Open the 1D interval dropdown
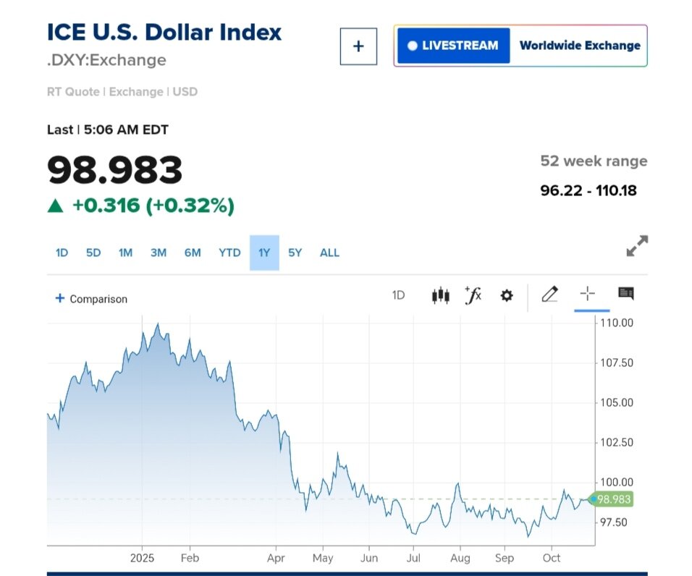692x576 pixels. click(x=398, y=295)
